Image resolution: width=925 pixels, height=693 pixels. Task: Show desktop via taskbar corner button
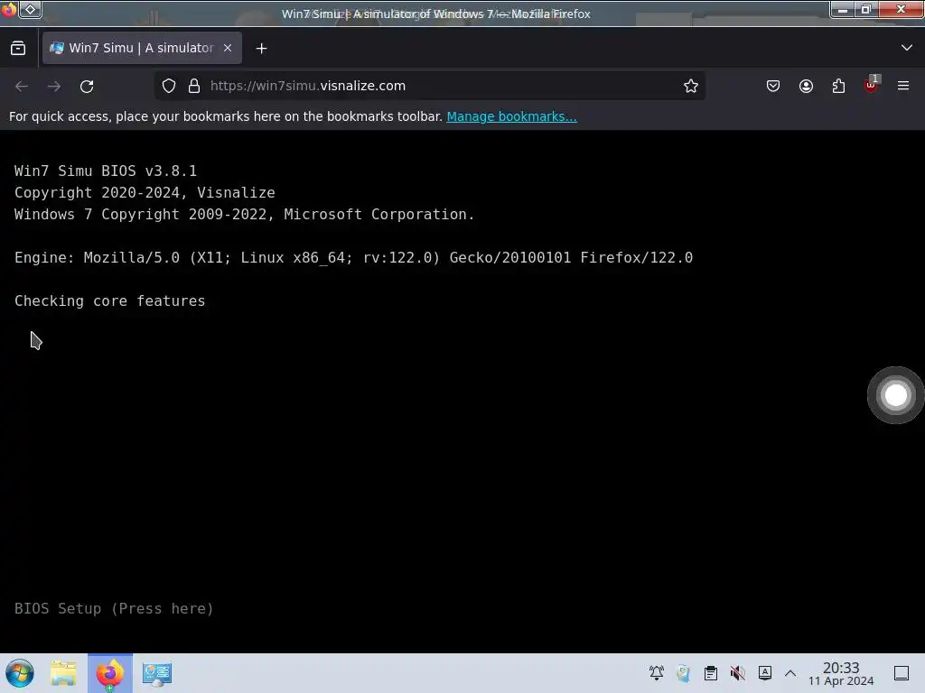pyautogui.click(x=902, y=673)
